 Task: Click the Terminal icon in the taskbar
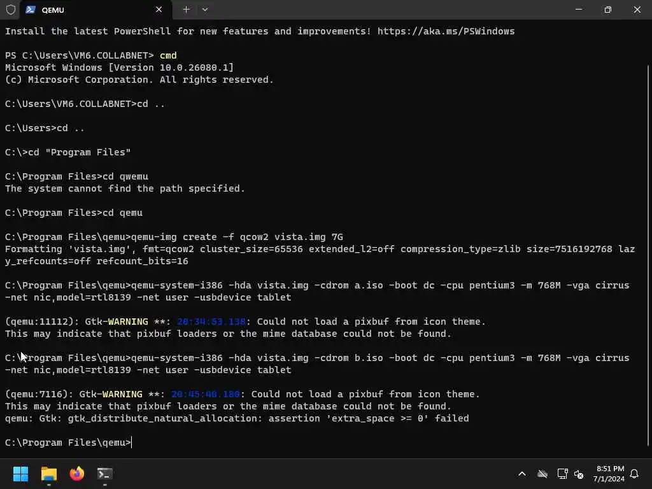point(105,474)
